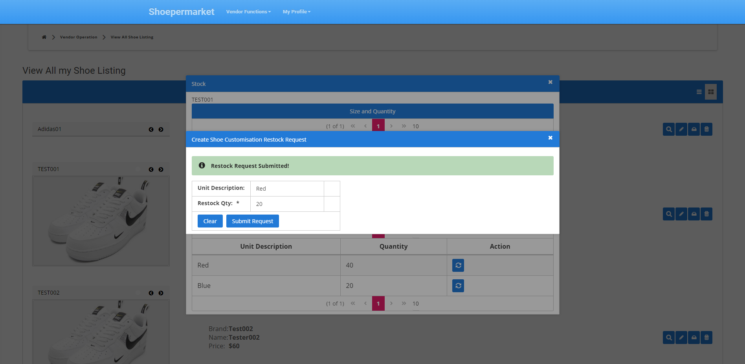Click edit pencil icon in TEST001 row
745x364 pixels.
681,214
